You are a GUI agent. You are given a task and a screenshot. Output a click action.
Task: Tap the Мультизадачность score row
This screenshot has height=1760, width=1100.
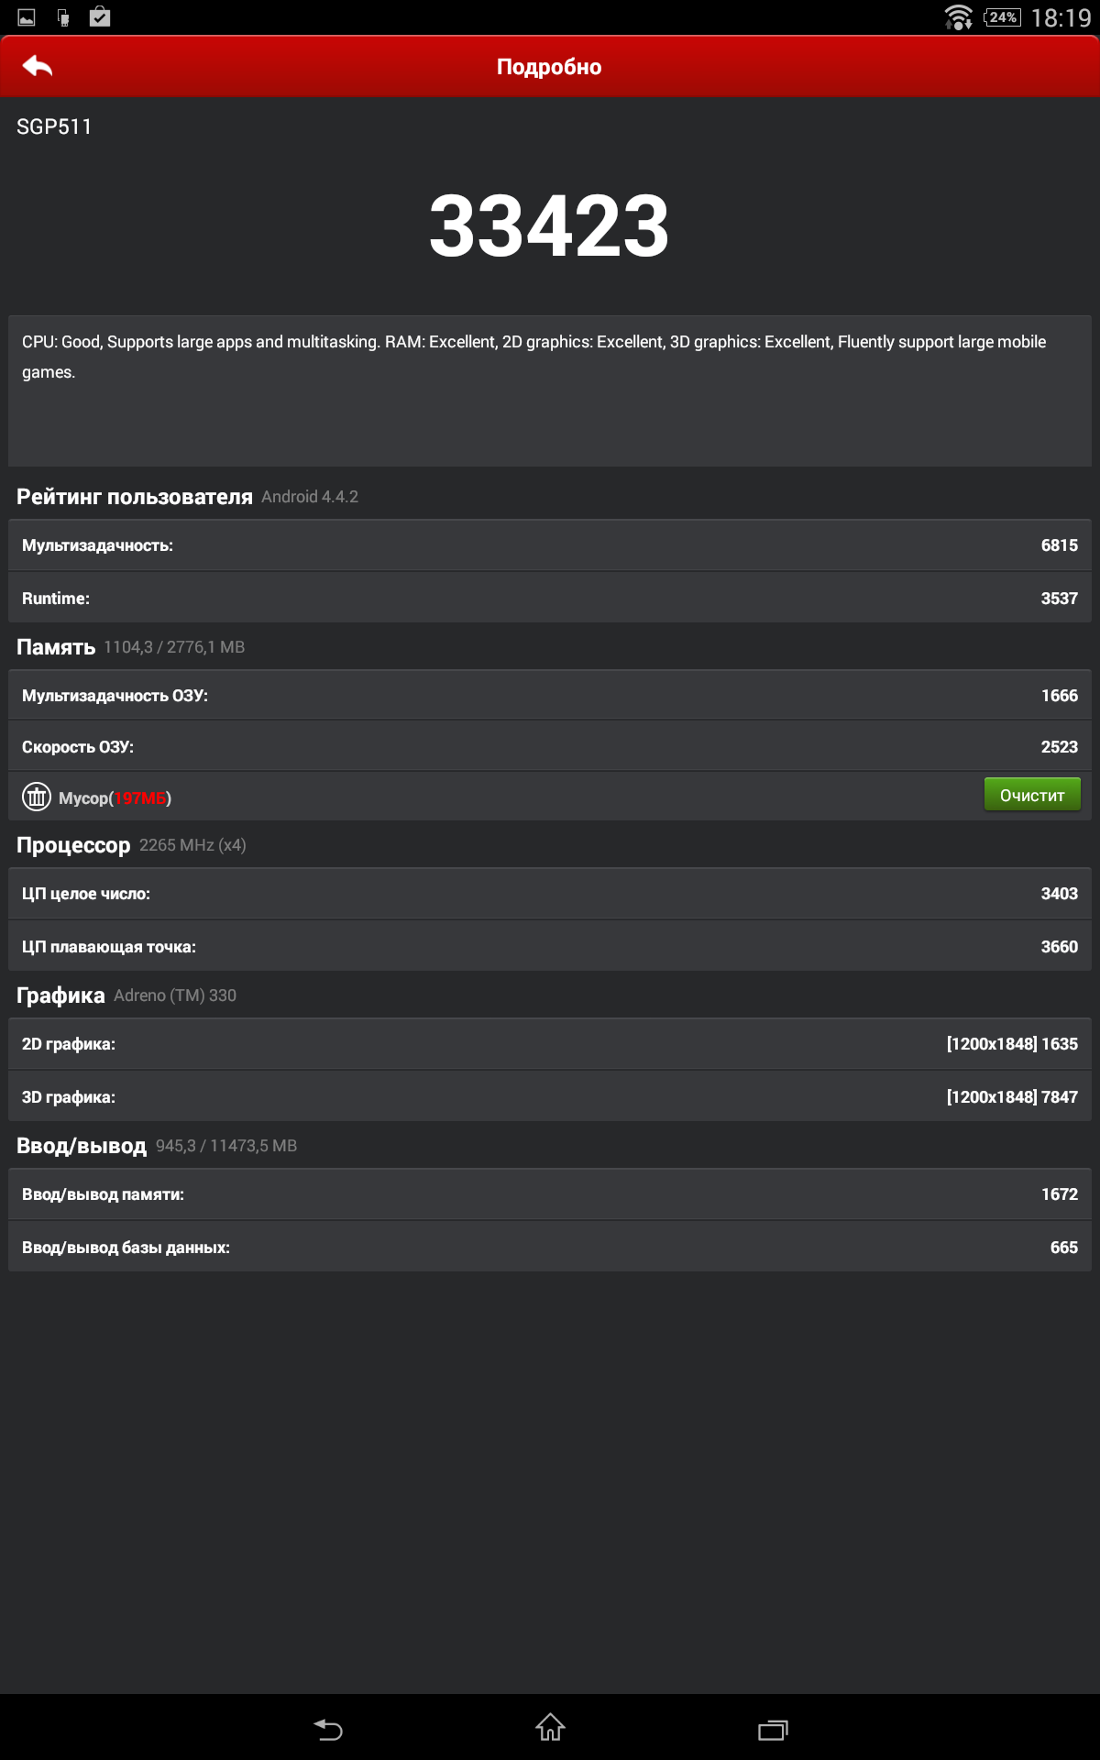click(x=550, y=545)
